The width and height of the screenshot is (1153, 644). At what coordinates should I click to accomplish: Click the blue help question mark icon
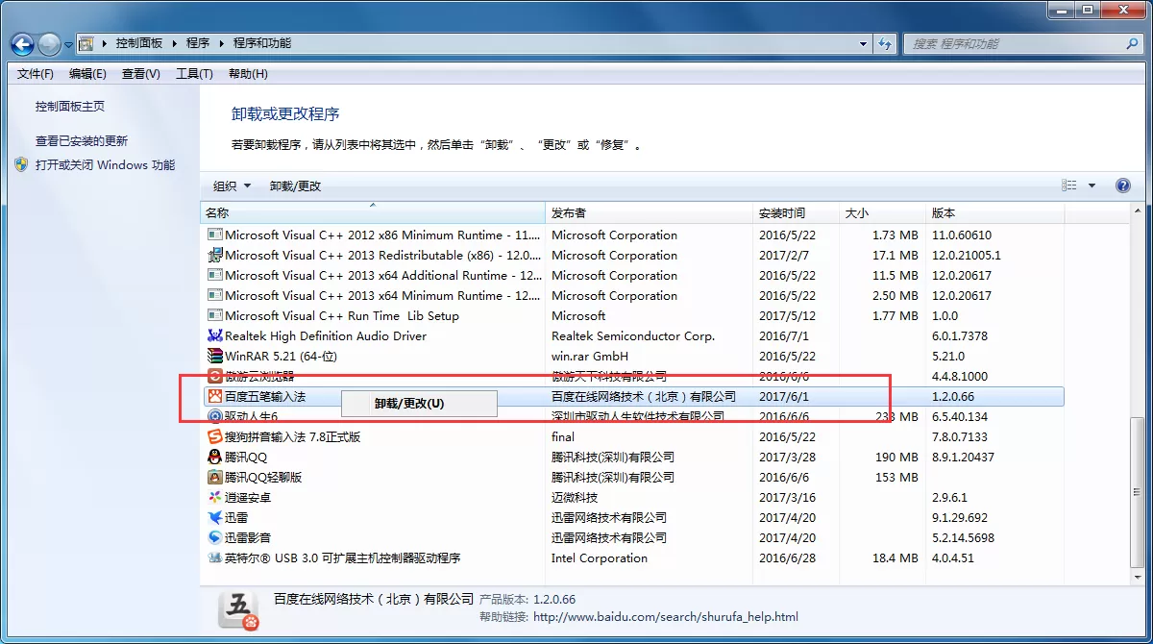coord(1122,186)
